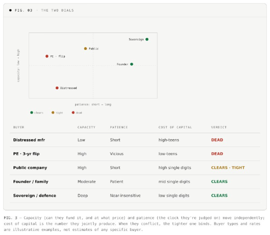
Task: Click the COST OF CAPITAL column header
Action: tap(175, 127)
